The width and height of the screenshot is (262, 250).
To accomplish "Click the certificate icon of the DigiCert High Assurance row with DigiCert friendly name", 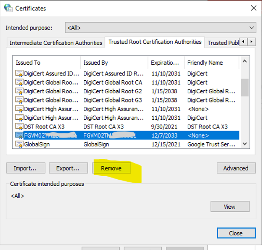I will tap(19, 118).
